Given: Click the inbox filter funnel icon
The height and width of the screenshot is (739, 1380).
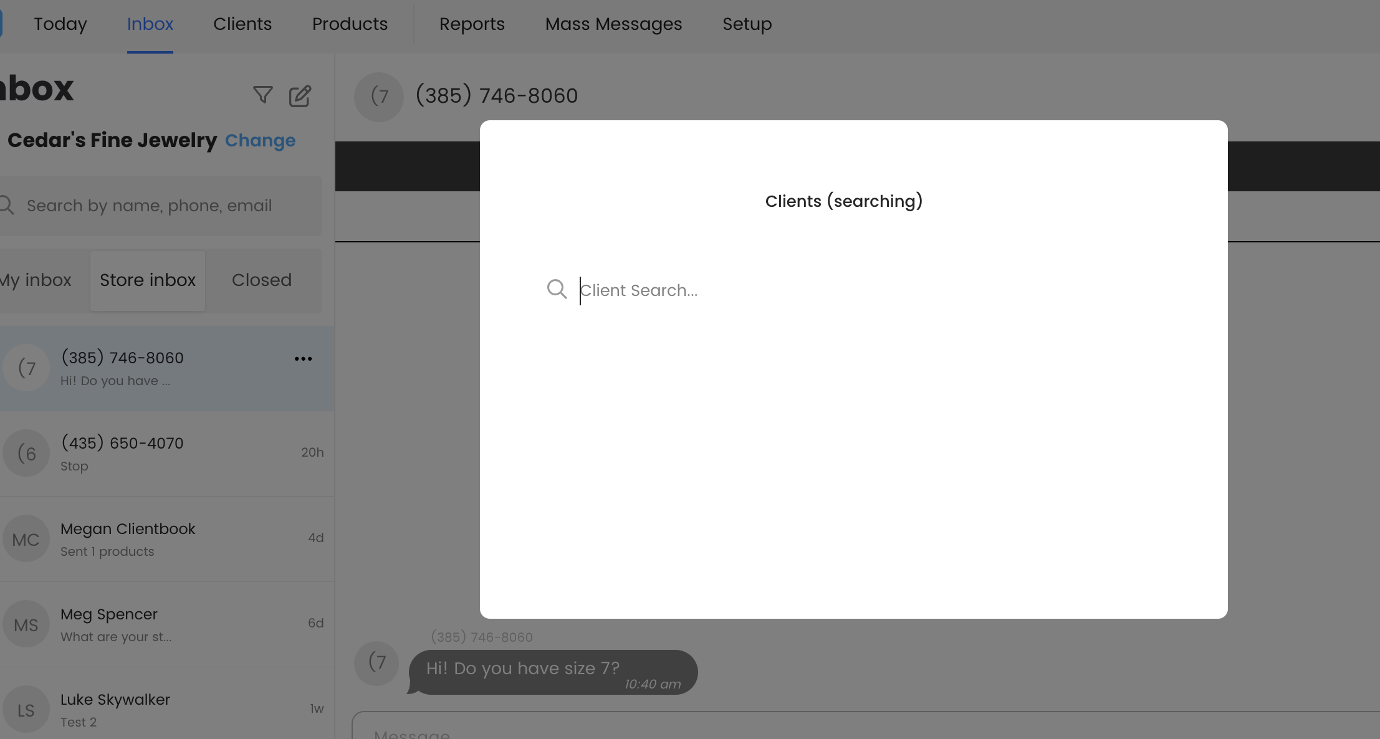Looking at the screenshot, I should (262, 95).
